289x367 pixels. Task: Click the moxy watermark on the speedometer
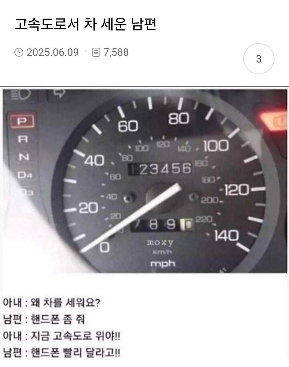(160, 242)
